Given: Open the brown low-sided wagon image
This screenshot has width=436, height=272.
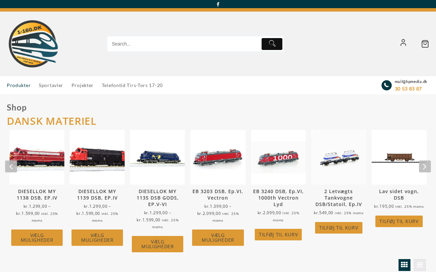Looking at the screenshot, I should [x=399, y=157].
